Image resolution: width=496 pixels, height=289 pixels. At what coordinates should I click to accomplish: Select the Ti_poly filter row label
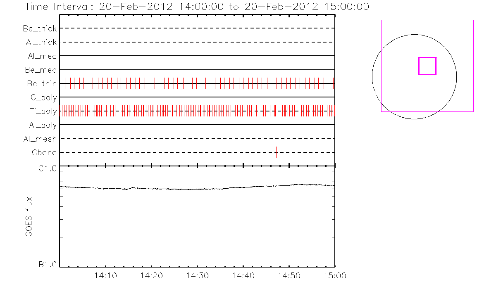43,111
